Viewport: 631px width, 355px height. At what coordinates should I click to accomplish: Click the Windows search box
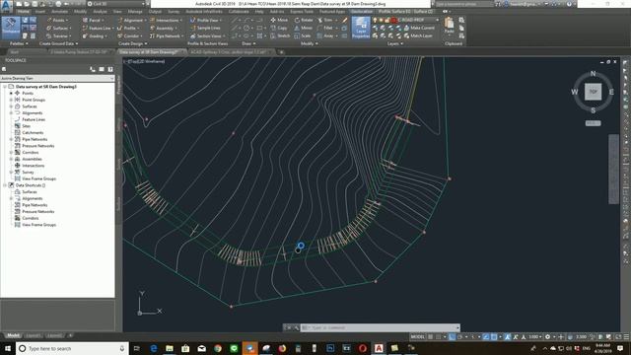click(72, 348)
